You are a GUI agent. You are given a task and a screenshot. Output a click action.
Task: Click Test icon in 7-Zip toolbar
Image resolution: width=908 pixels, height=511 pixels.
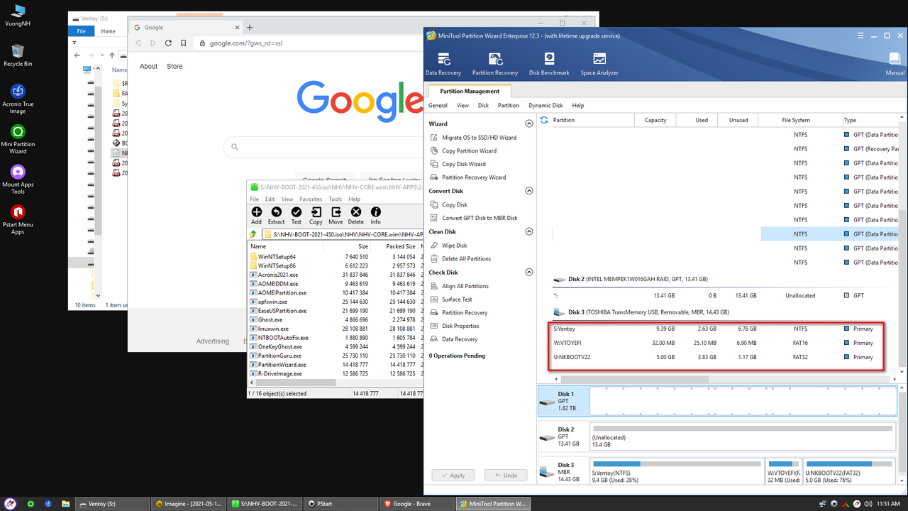click(x=296, y=216)
